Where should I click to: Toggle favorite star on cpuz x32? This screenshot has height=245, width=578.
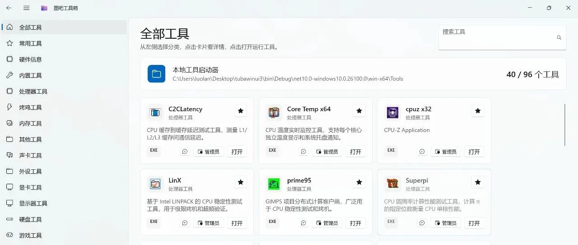pos(478,111)
